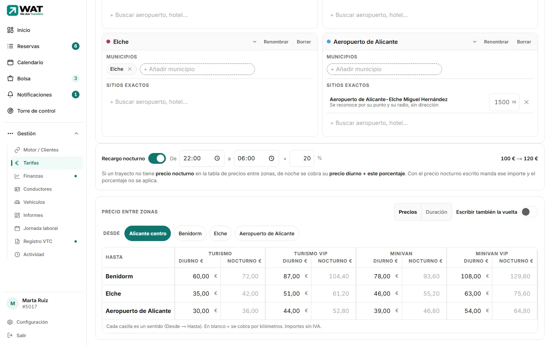The width and height of the screenshot is (553, 346).
Task: Click the user ID text #5017
Action: coord(30,307)
